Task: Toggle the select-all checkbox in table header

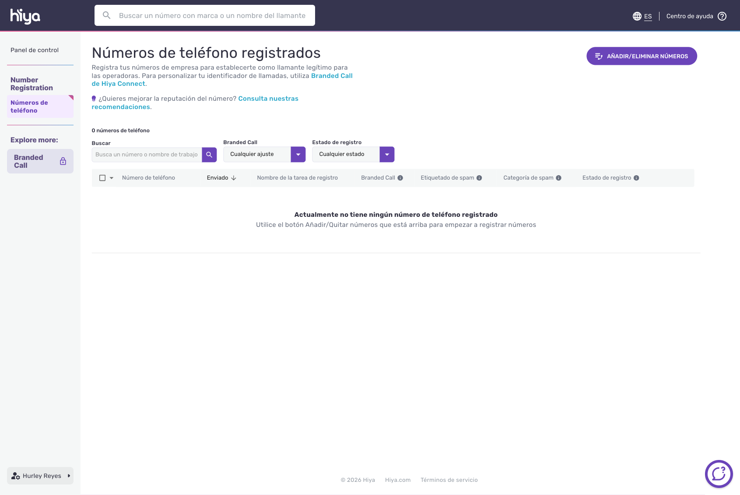Action: point(102,178)
